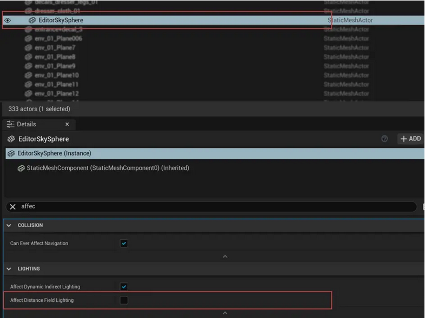Click the Add component button
Screen dimensions: 425x318
click(410, 139)
